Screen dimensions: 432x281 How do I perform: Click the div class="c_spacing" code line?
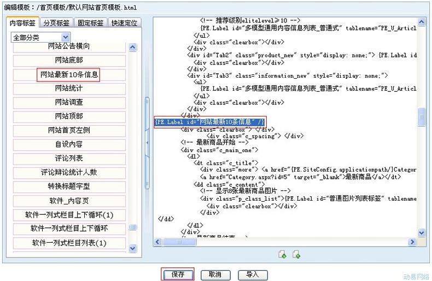[255, 136]
